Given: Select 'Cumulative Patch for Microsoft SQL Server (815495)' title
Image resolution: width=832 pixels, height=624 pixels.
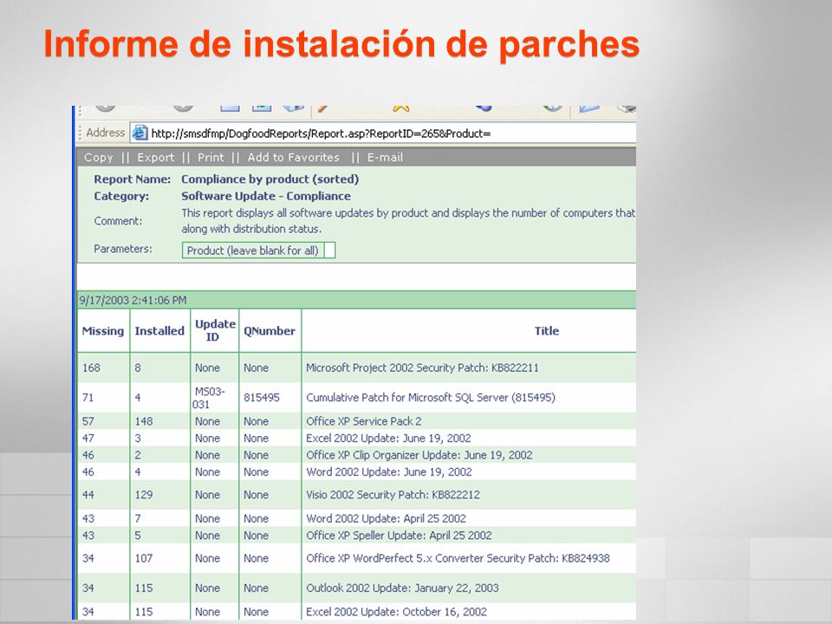Looking at the screenshot, I should click(x=431, y=398).
